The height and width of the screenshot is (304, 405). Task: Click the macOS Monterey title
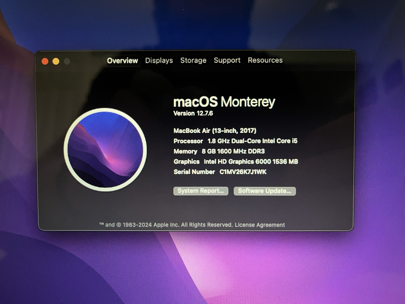tap(224, 102)
